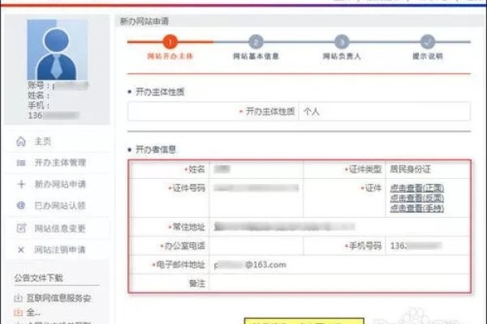Viewport: 487px width, 324px height.
Task: Click the 姓名 value field
Action: (256, 169)
